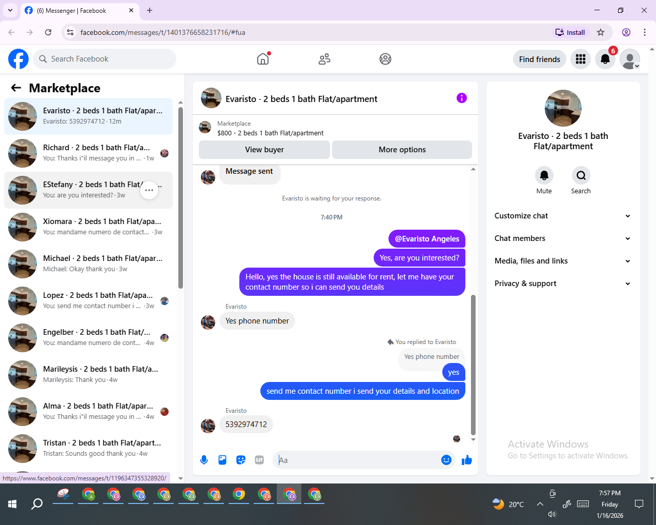Click the clock showing 7:57 PM
The image size is (656, 525).
(x=610, y=493)
